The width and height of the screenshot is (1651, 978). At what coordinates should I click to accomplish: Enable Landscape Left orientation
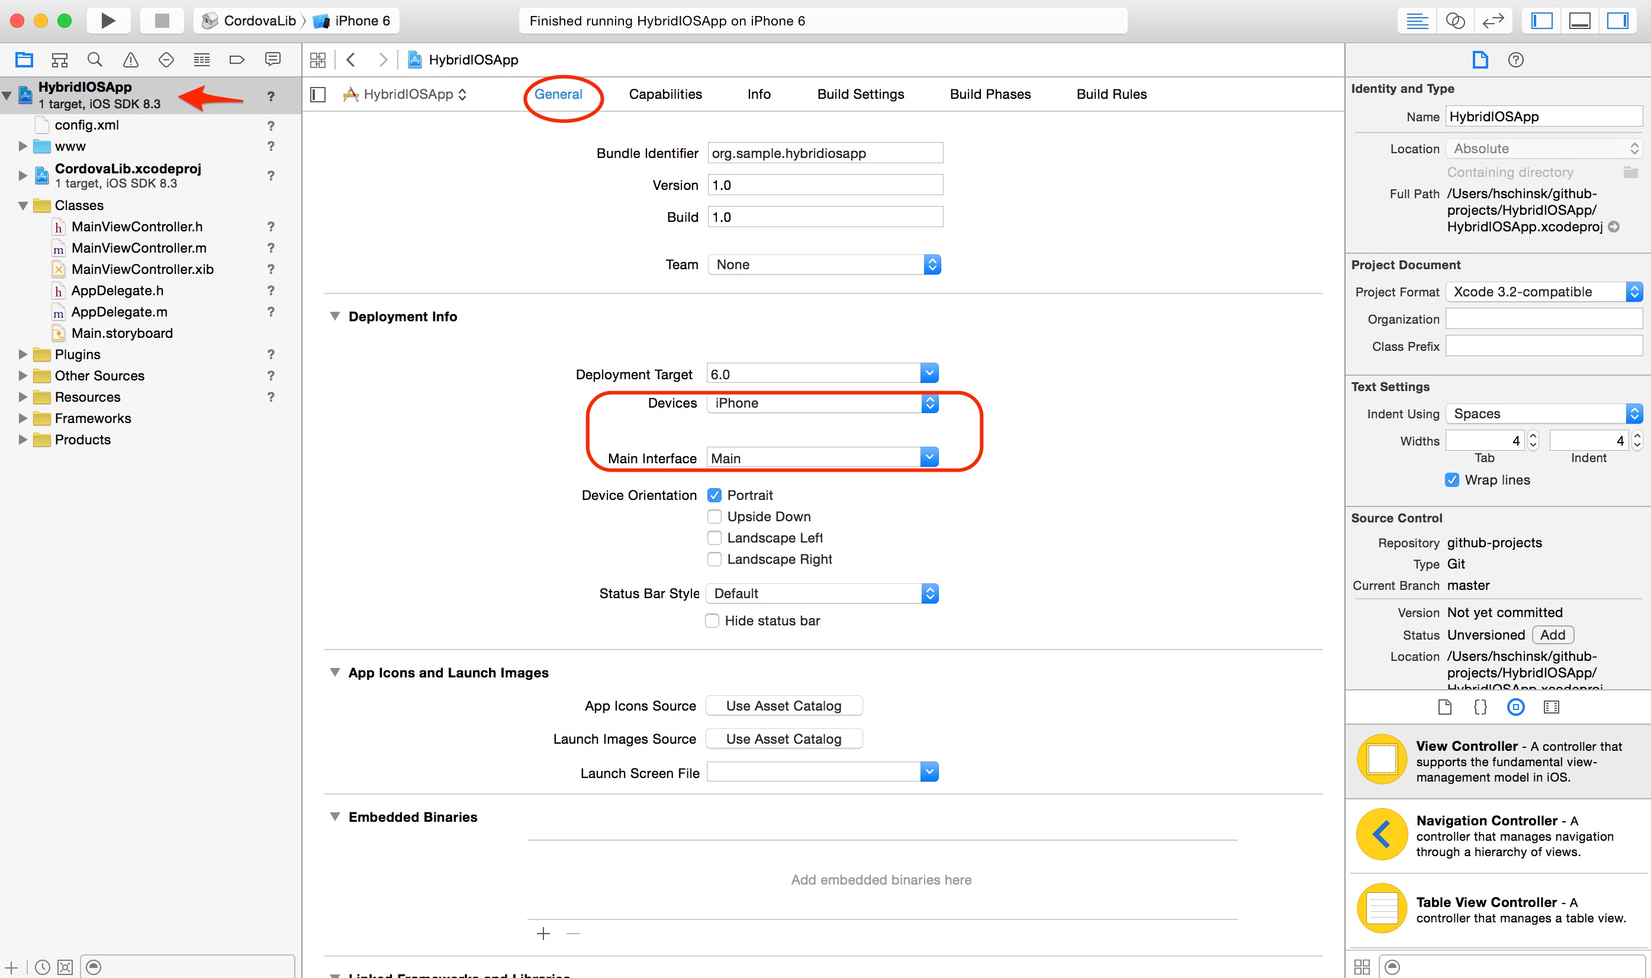714,538
